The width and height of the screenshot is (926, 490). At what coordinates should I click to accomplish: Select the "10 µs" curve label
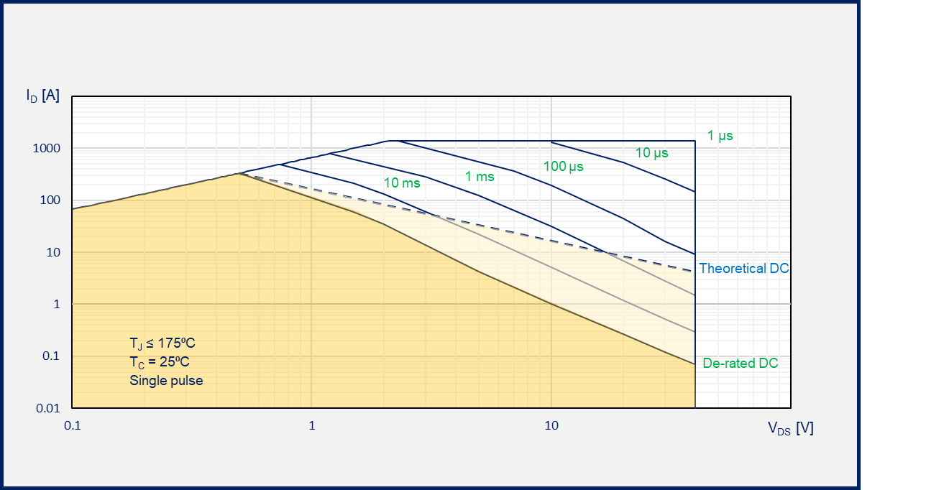click(x=651, y=152)
